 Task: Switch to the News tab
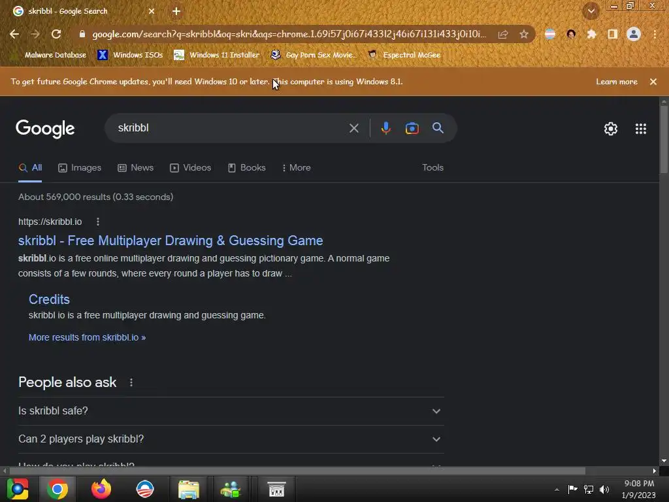[136, 168]
